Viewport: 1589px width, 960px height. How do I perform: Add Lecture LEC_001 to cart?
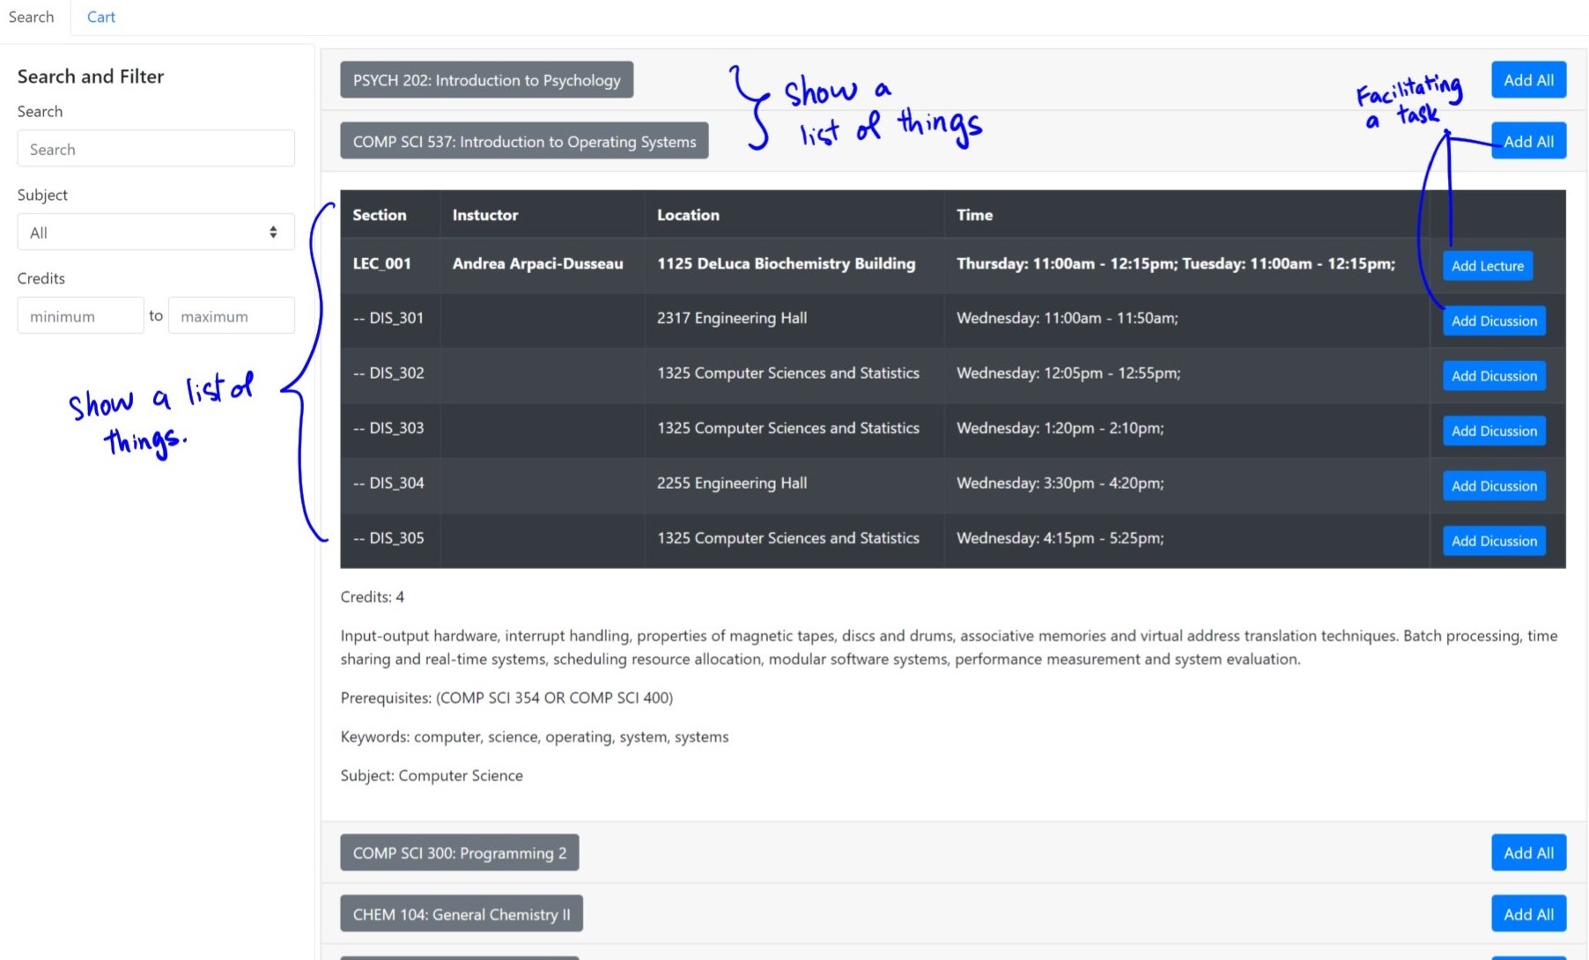pyautogui.click(x=1488, y=266)
